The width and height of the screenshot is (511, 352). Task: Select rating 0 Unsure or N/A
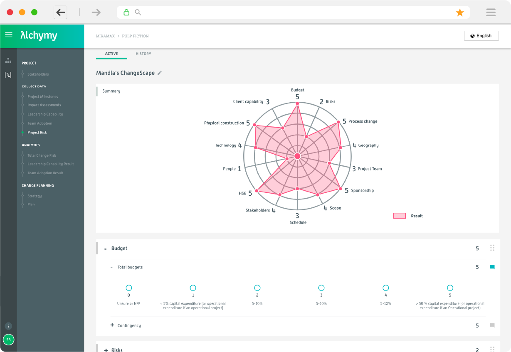pos(128,288)
